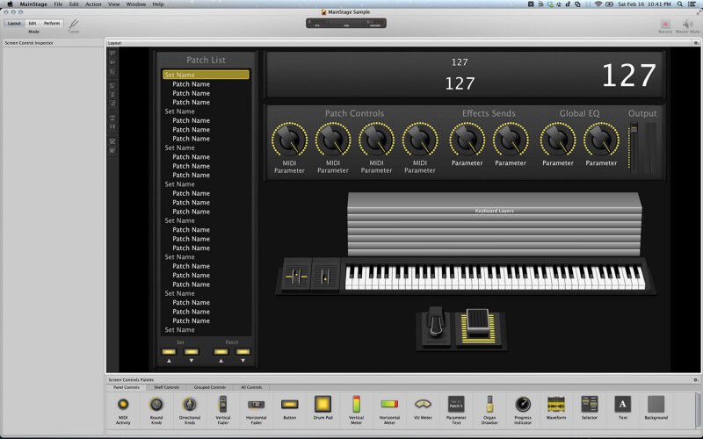Viewport: 703px width, 439px height.
Task: Click the sustain pedal control in the workspace
Action: point(435,327)
